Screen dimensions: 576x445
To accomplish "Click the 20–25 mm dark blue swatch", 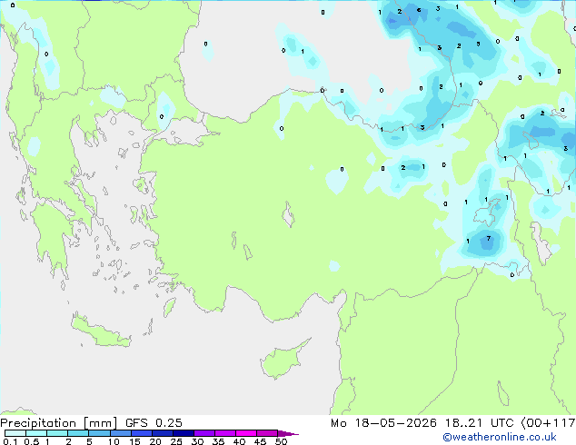I will point(163,433).
